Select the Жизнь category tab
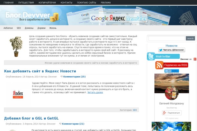The height and width of the screenshot is (131, 197). pyautogui.click(x=53, y=28)
